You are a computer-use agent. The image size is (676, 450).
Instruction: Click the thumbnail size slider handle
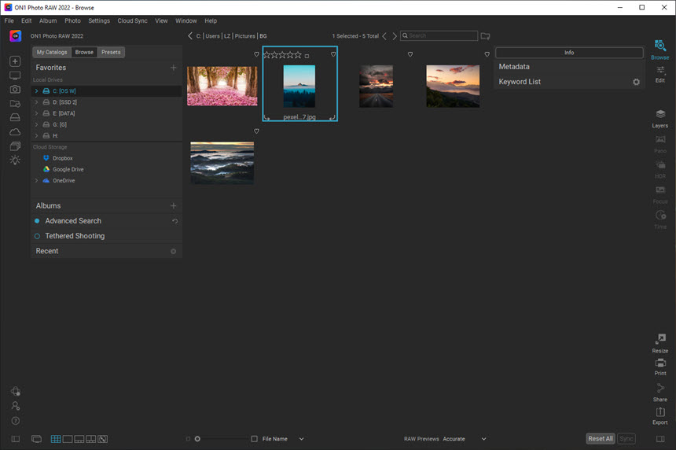click(197, 439)
